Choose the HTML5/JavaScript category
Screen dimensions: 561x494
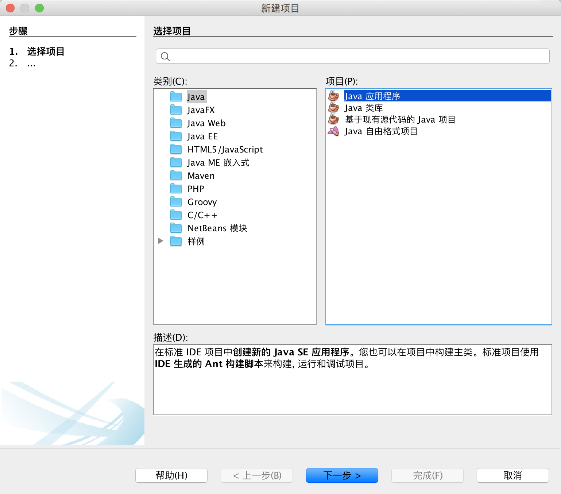tap(225, 149)
